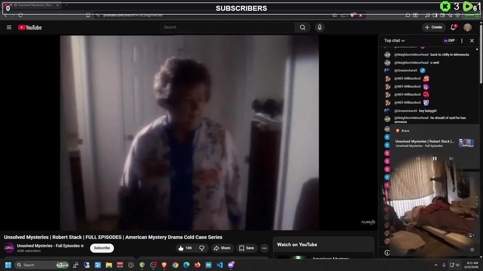Click the main video player
This screenshot has height=271, width=483.
pos(189,132)
